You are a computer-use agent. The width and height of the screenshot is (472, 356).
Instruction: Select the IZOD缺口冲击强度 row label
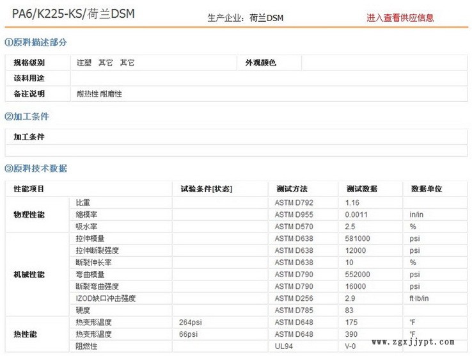tap(106, 298)
